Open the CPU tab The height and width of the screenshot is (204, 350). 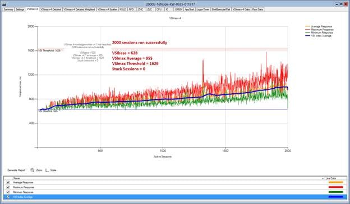coord(159,10)
